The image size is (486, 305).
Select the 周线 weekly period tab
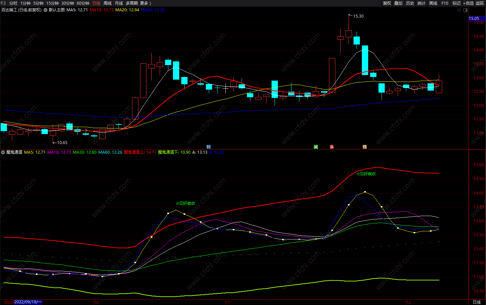point(108,3)
